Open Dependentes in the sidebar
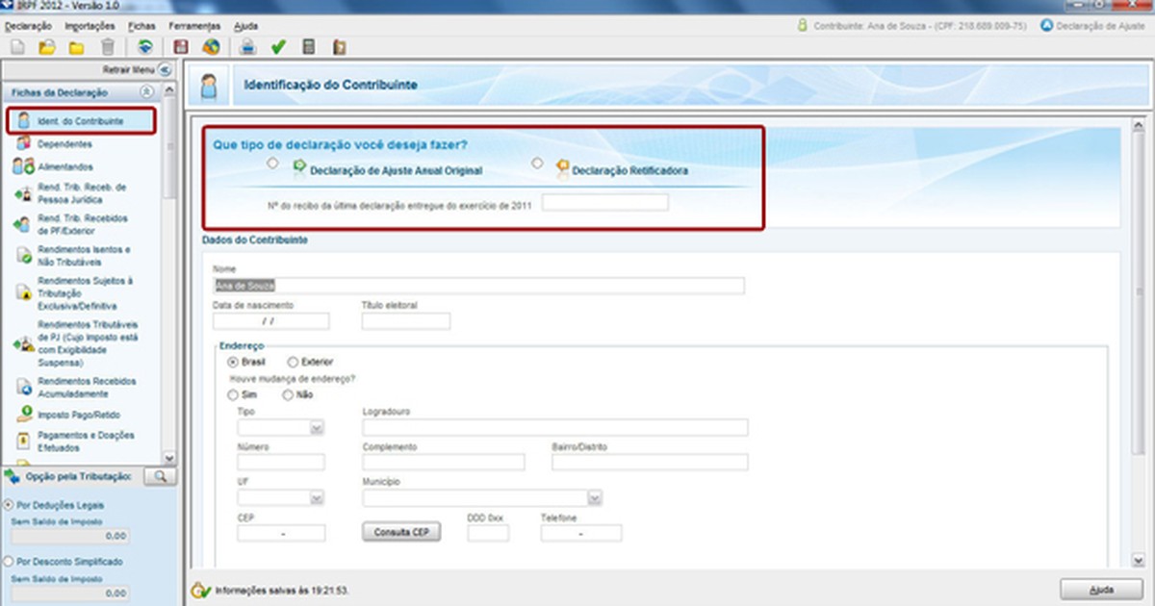1155x606 pixels. coord(64,144)
